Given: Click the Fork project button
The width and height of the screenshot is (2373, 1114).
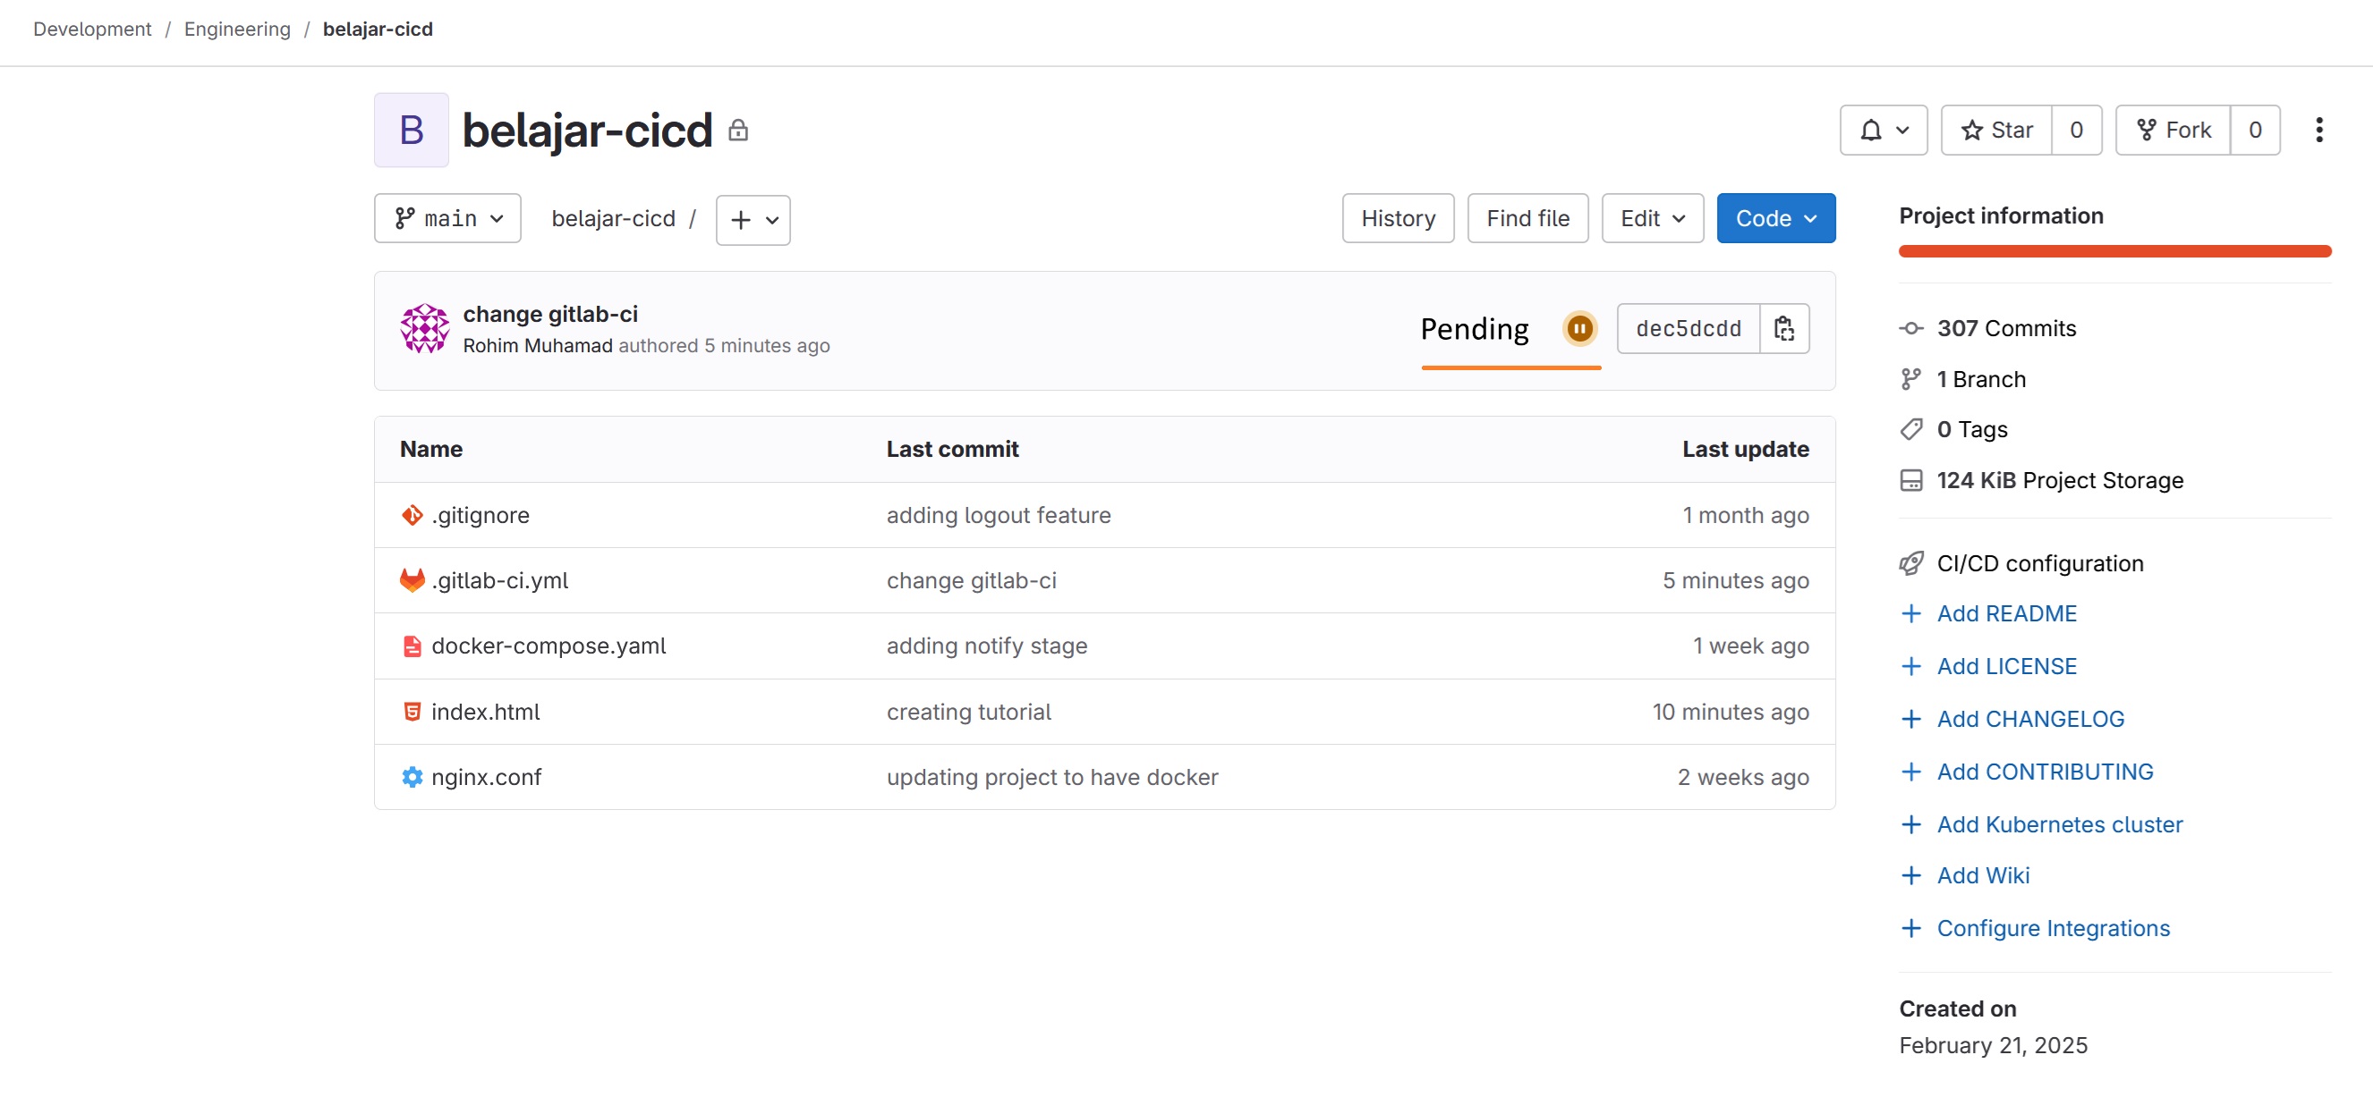Looking at the screenshot, I should (x=2173, y=130).
